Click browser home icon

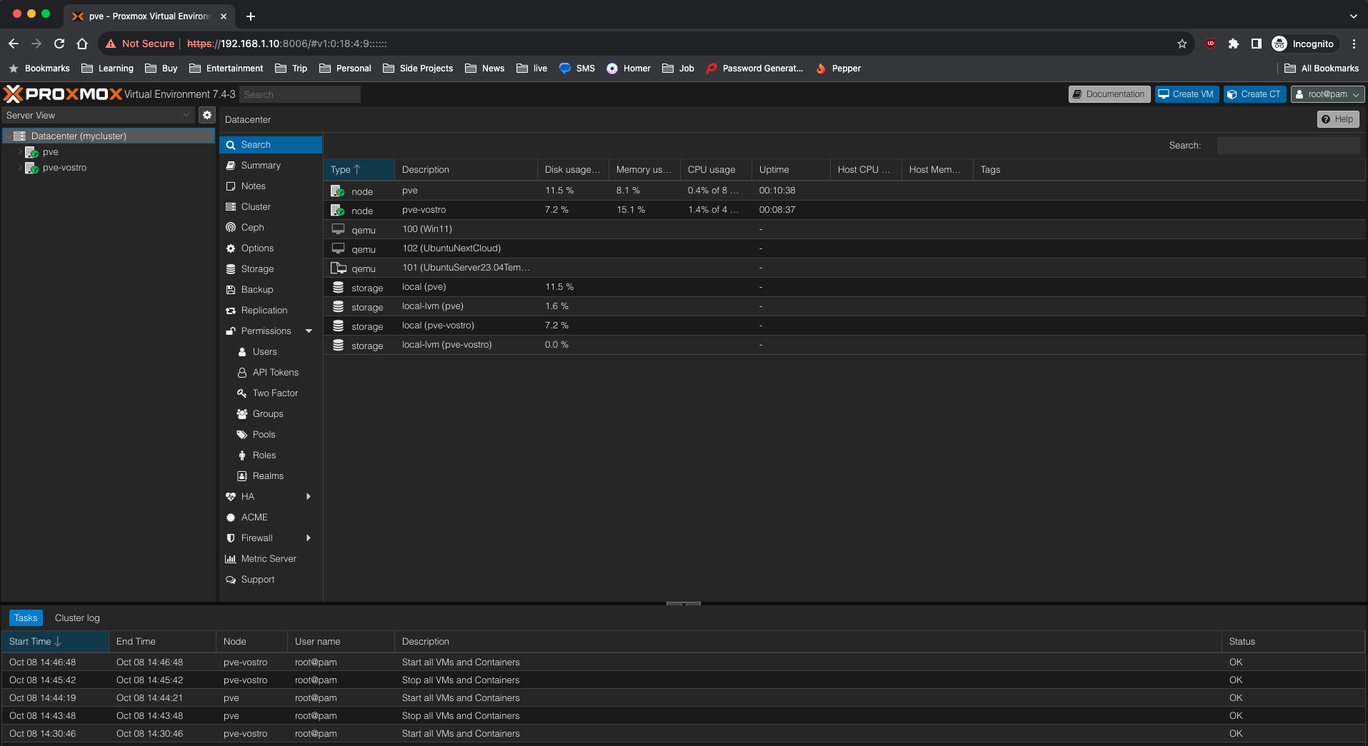coord(82,44)
